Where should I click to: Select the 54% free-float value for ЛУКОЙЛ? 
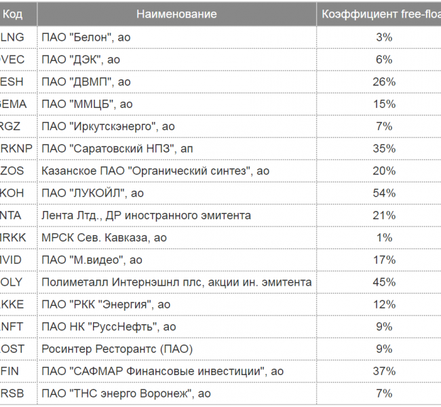point(384,193)
